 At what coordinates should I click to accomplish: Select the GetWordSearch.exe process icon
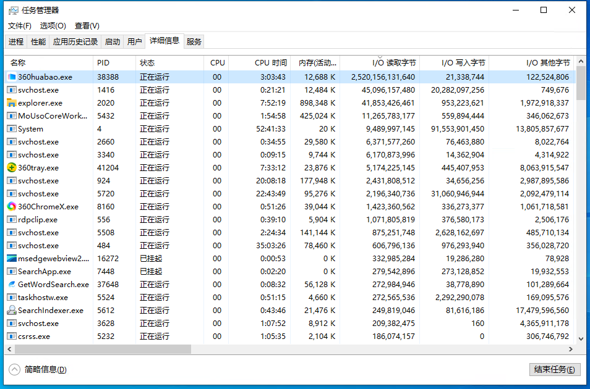click(x=12, y=285)
